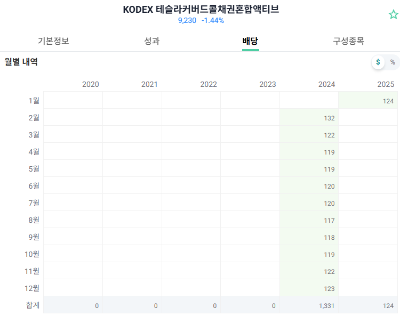
Task: Click the 합계 row label
Action: (33, 305)
